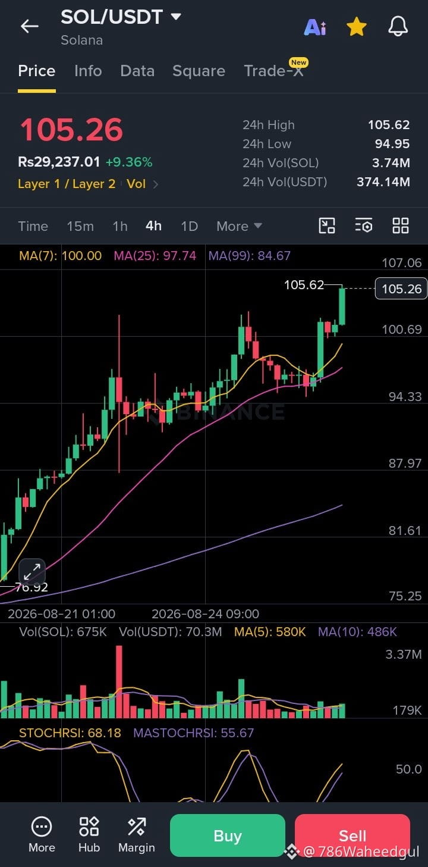428x867 pixels.
Task: Tap the 105.62 high price marker
Action: click(304, 285)
